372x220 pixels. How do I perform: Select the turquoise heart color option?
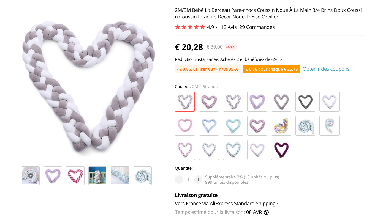233,126
